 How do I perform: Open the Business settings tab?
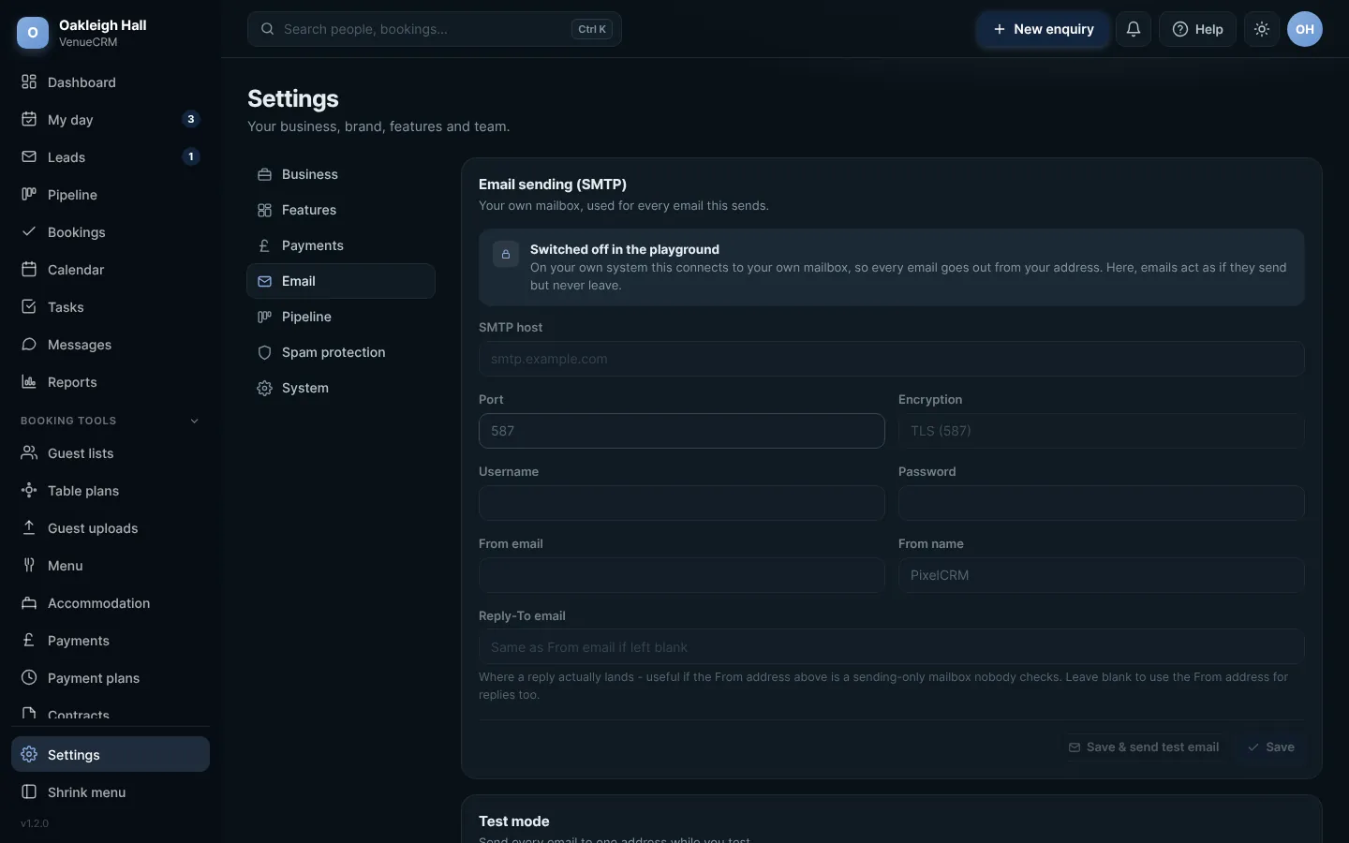[341, 174]
